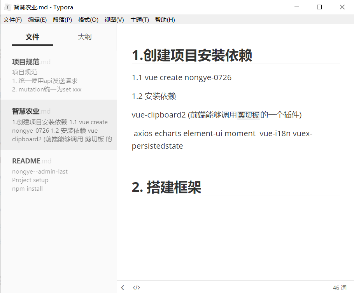
Task: Open the 帮助(H) menu
Action: click(165, 20)
